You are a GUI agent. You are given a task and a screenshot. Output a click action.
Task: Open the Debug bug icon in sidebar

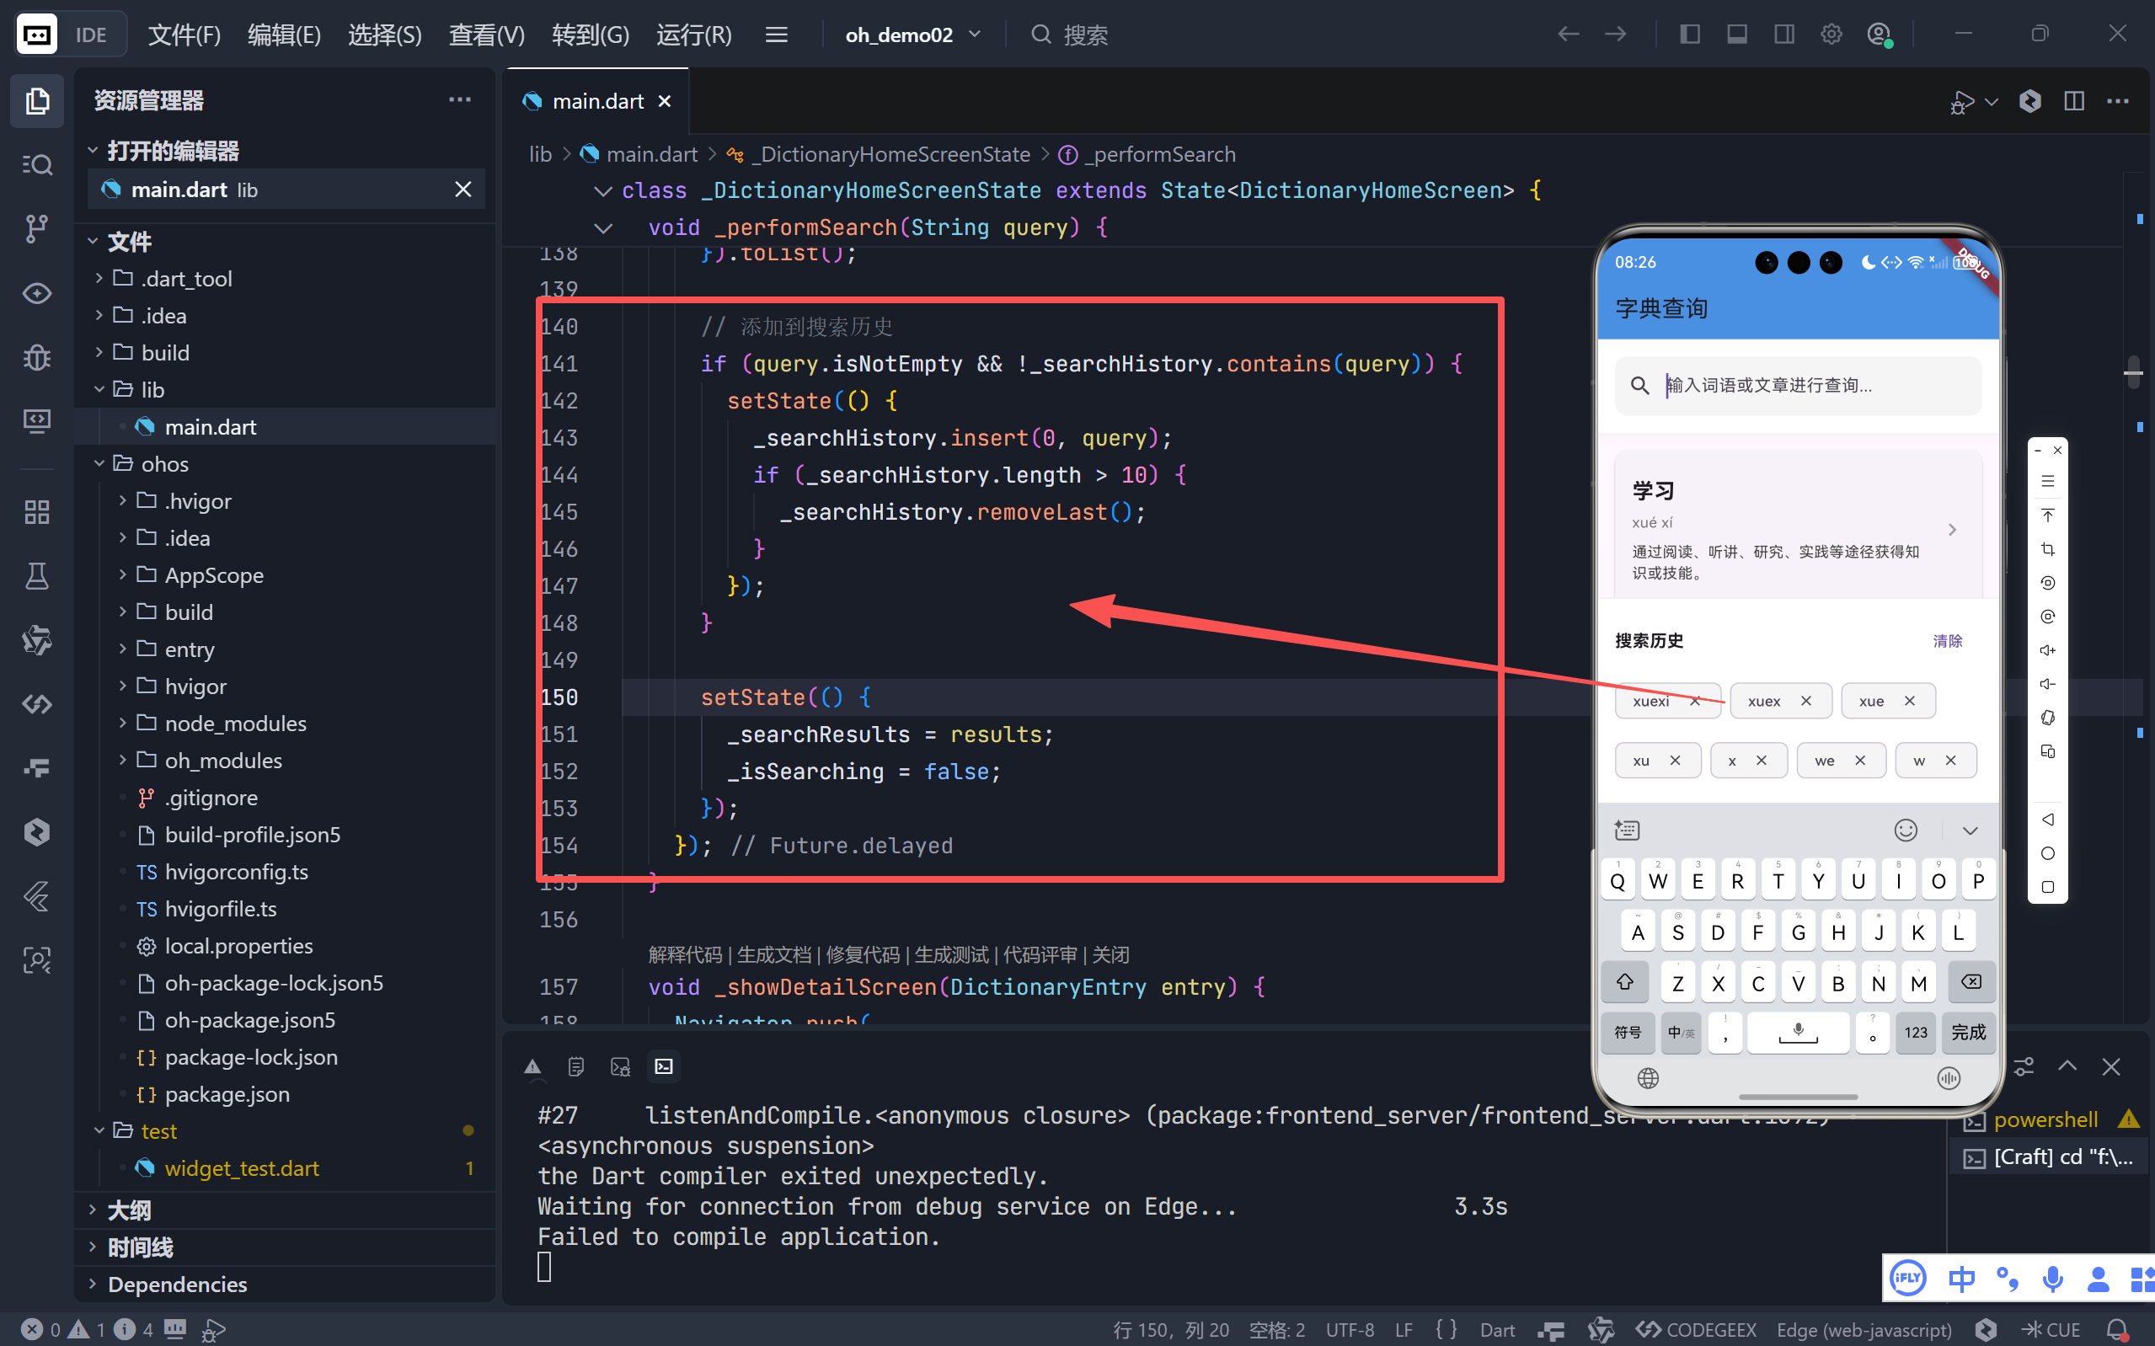point(36,357)
